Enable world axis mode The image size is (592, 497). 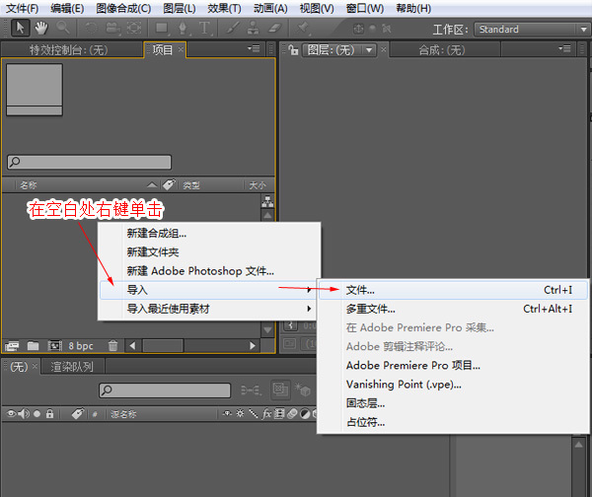[x=373, y=29]
